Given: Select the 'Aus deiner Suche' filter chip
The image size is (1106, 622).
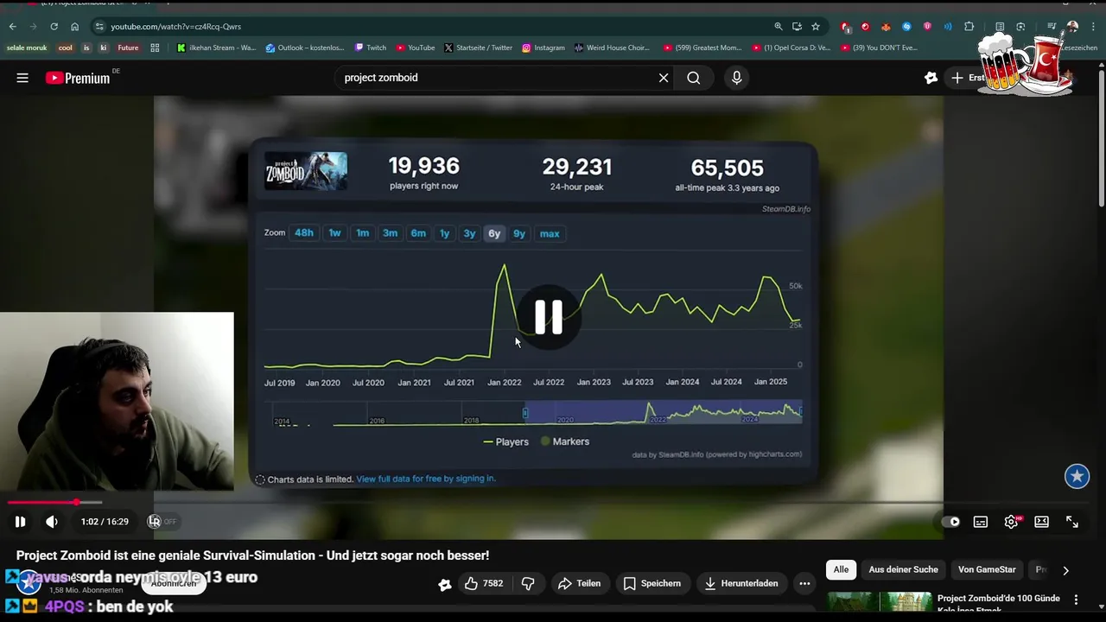Looking at the screenshot, I should click(903, 569).
